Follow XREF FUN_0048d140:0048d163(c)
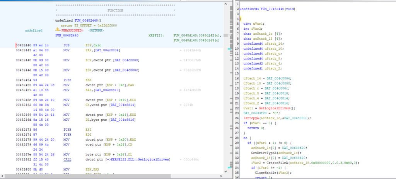396x179 pixels. tap(196, 40)
